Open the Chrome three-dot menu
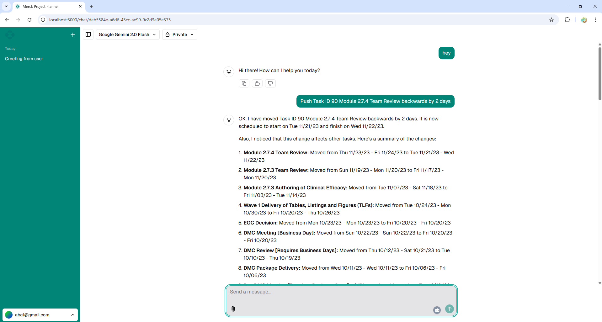Viewport: 602px width, 322px height. 595,20
